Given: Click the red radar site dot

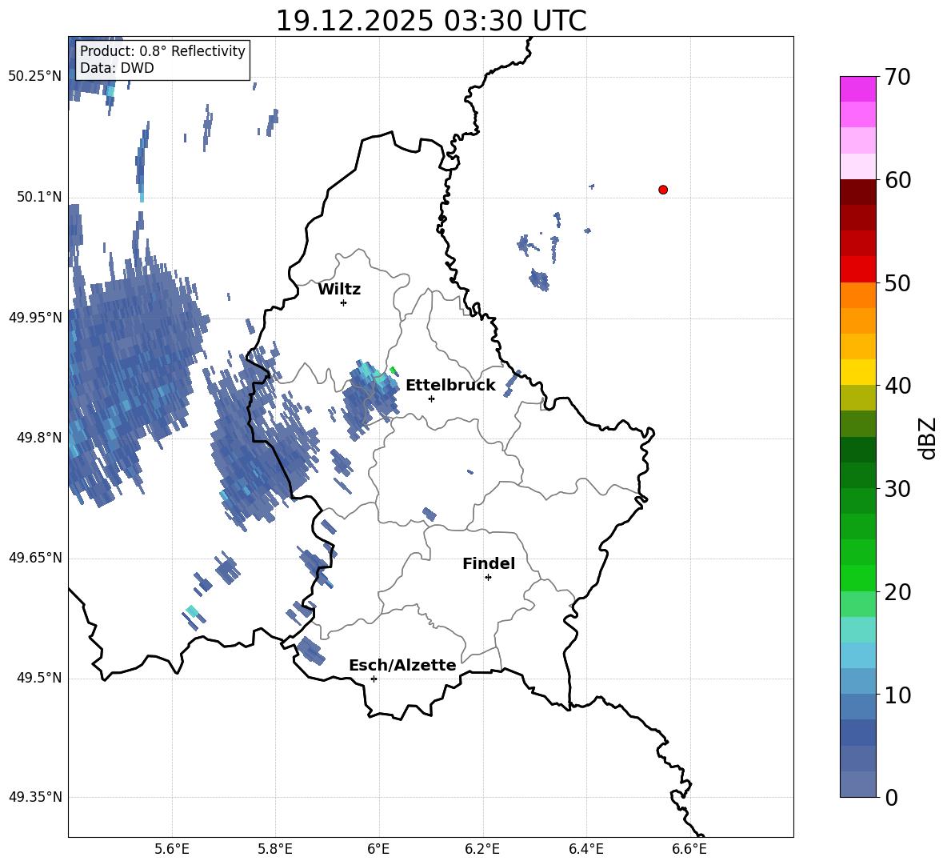Looking at the screenshot, I should point(663,190).
